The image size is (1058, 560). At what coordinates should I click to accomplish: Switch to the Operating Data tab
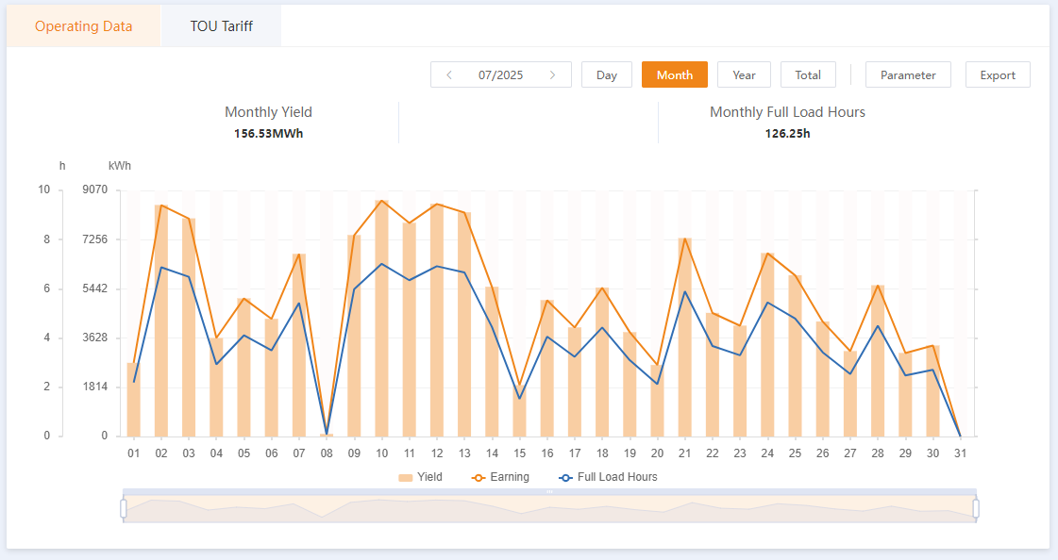pos(84,26)
